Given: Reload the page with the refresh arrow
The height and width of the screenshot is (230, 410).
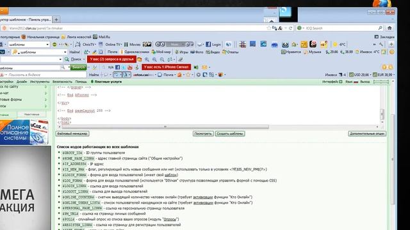Looking at the screenshot, I should (290, 28).
